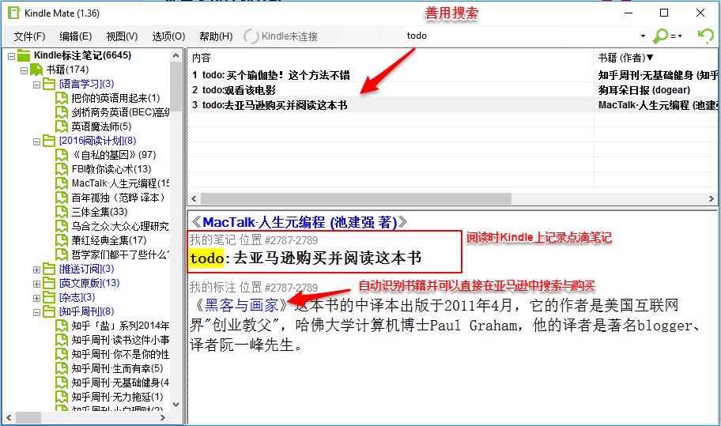Select 剑桥商务英语(BEC) in the tree
This screenshot has height=426, width=721.
(x=120, y=112)
